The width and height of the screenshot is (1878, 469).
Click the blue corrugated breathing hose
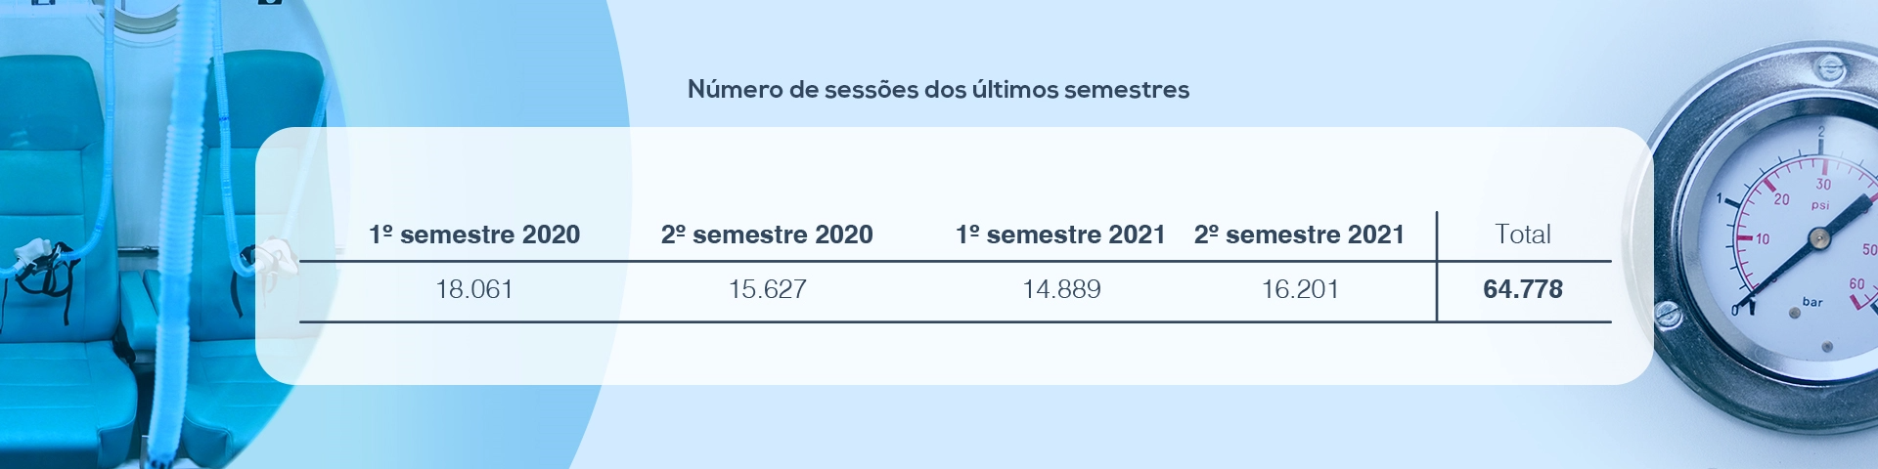pyautogui.click(x=178, y=234)
